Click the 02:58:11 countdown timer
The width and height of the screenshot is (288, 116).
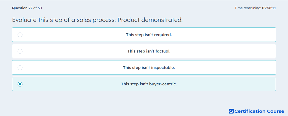point(269,8)
